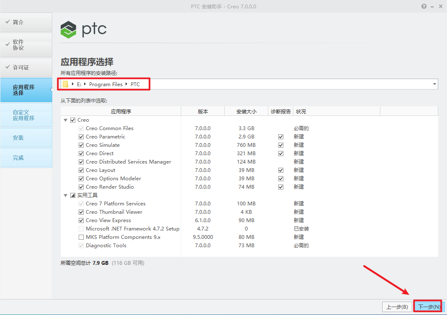
Task: Disable the Creo Simulate component
Action: click(x=81, y=145)
